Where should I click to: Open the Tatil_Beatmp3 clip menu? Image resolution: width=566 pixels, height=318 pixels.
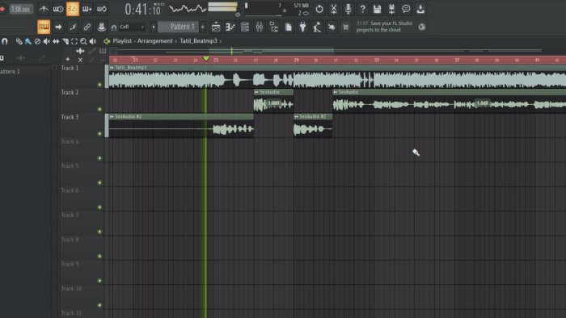pos(112,68)
